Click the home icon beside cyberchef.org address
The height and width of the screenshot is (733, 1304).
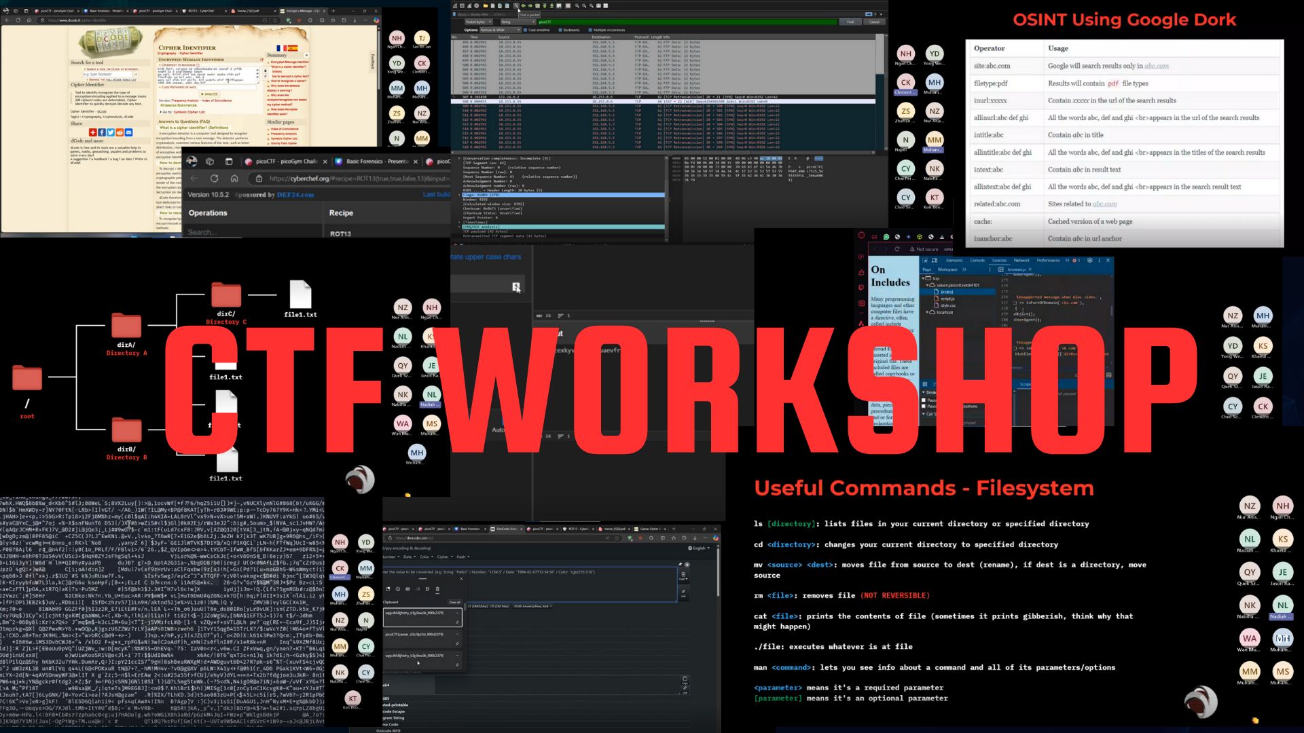tap(234, 178)
